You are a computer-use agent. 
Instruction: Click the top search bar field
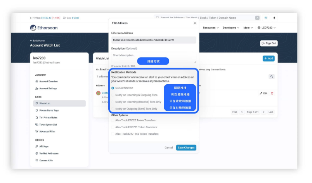point(207,18)
